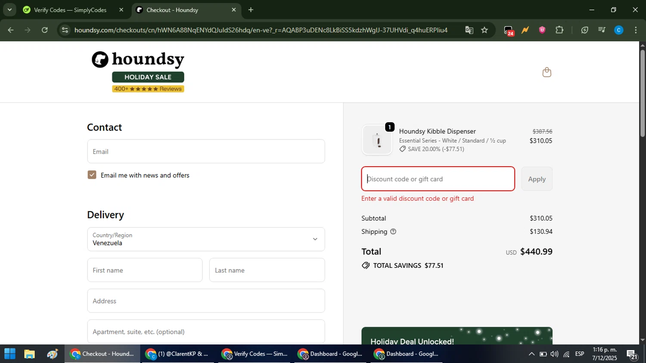Switch to Verify Codes taskbar window

pyautogui.click(x=254, y=354)
